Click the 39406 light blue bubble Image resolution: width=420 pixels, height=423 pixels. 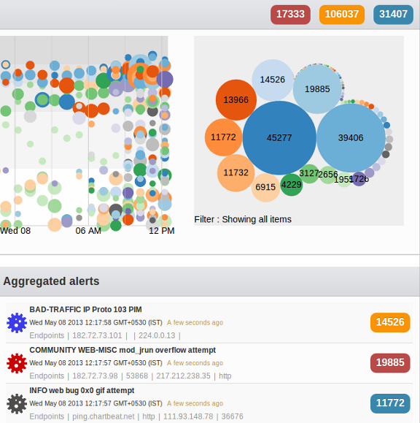pos(351,138)
